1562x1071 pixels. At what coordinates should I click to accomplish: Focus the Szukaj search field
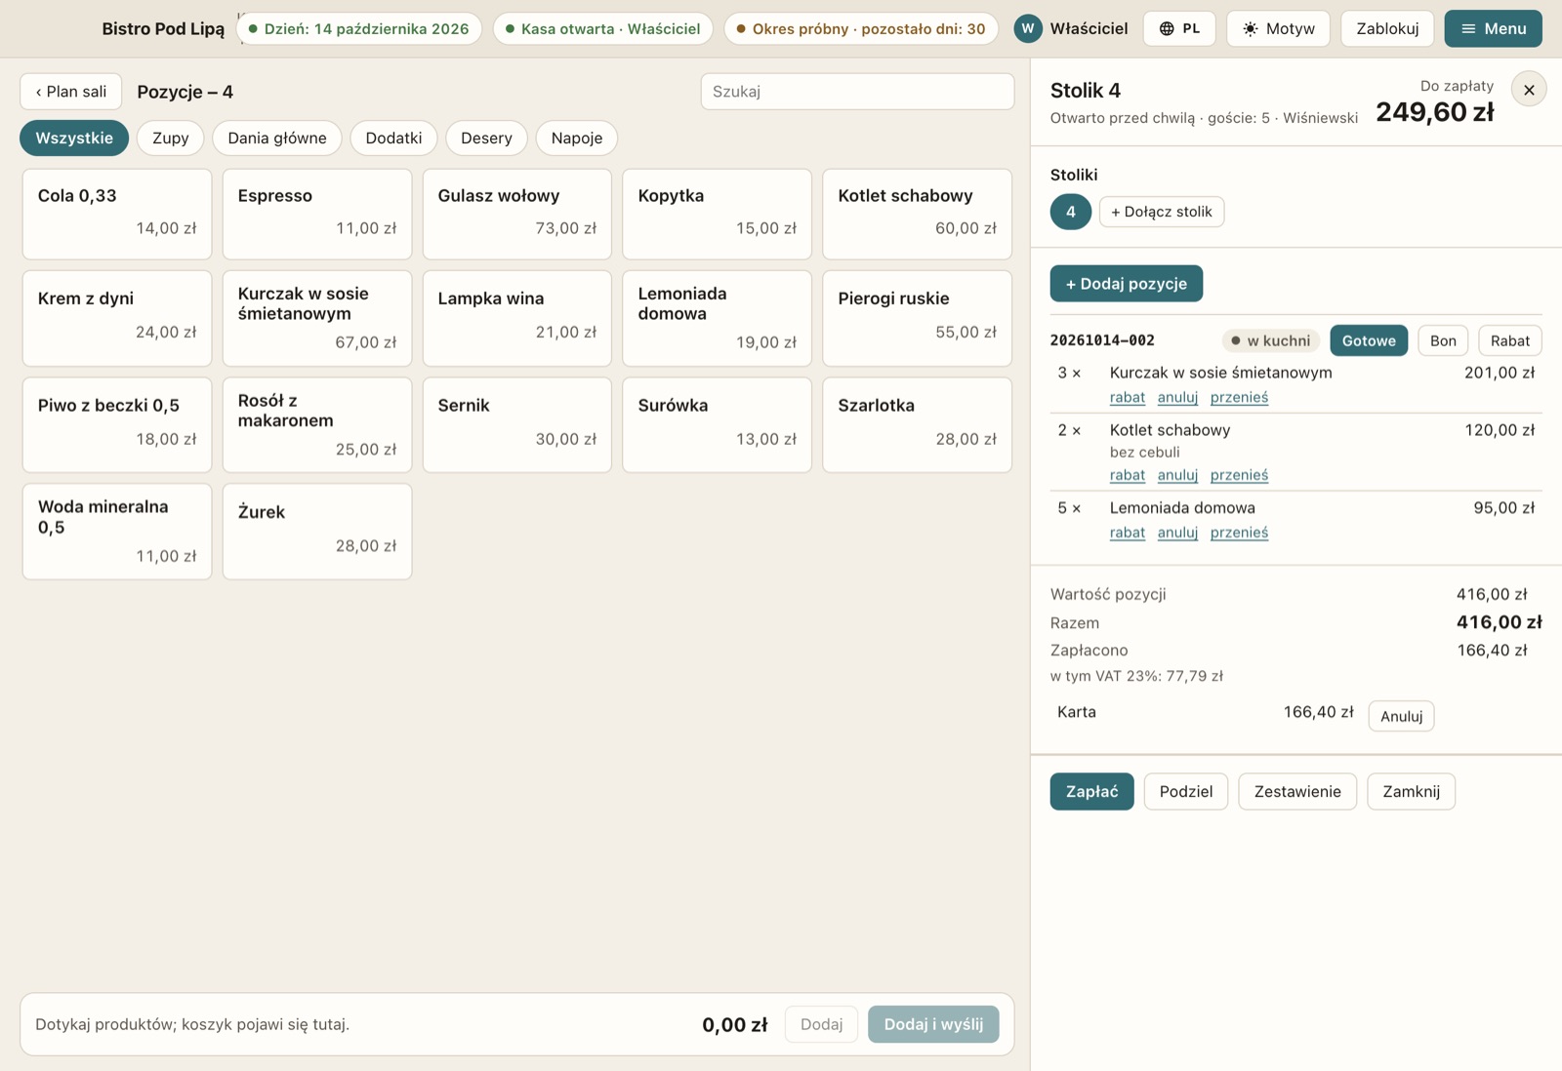click(857, 91)
